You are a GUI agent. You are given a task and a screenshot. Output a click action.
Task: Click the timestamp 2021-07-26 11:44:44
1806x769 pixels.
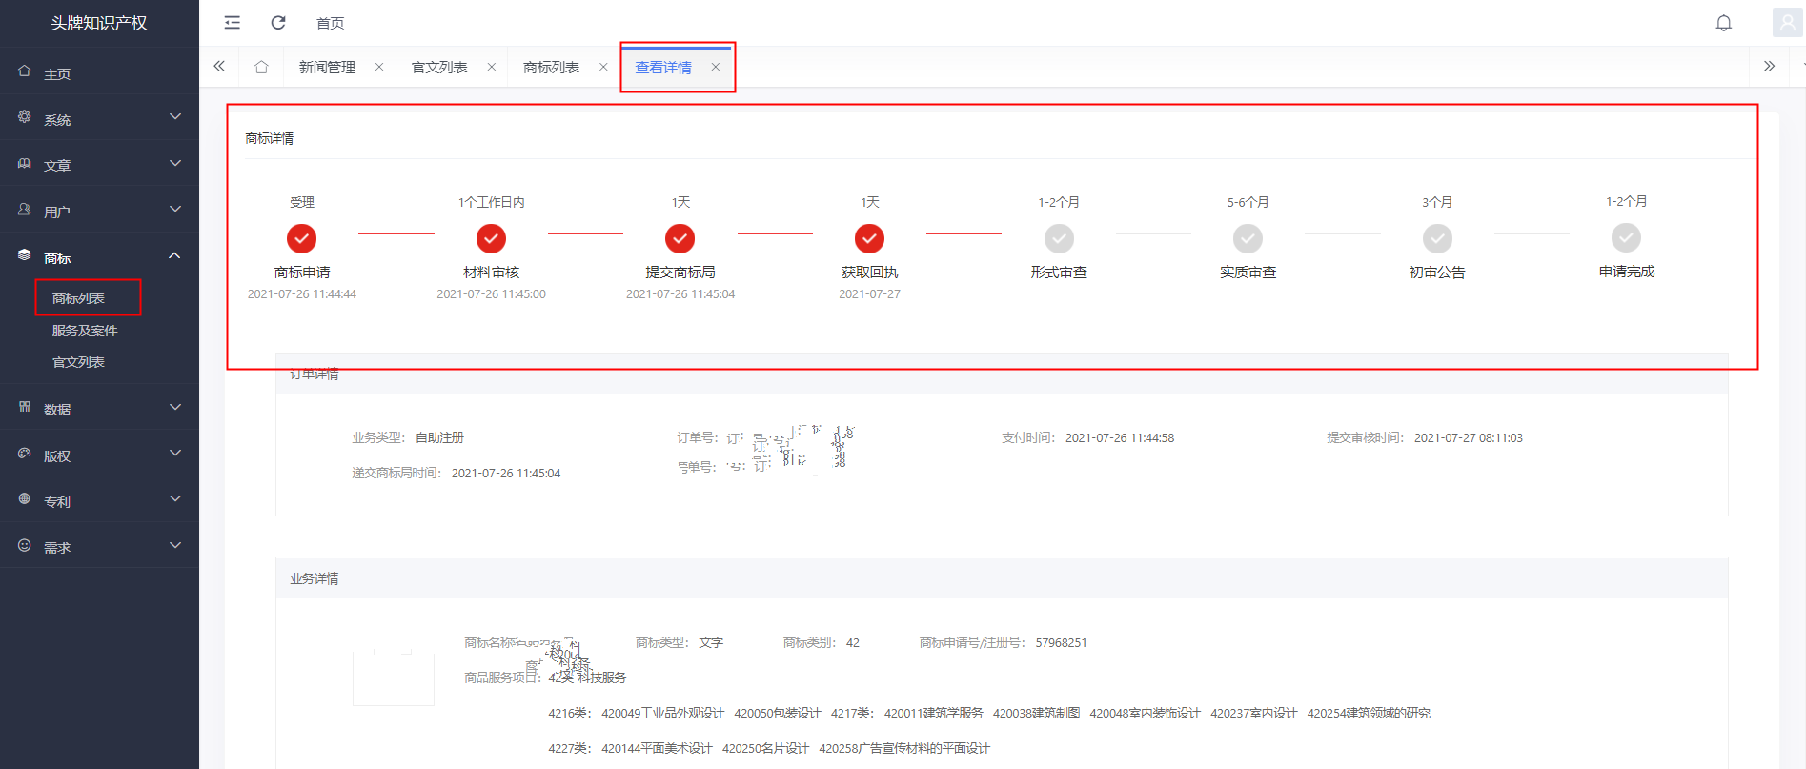pyautogui.click(x=302, y=294)
